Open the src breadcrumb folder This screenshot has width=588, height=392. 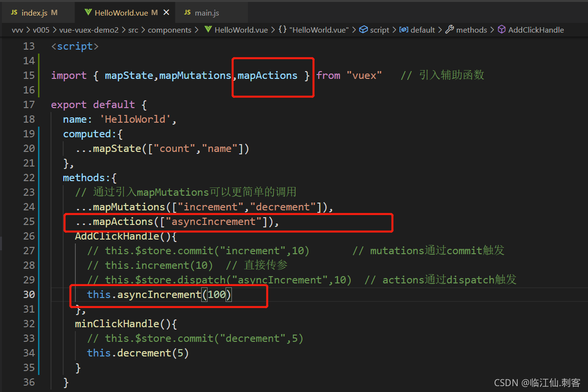click(133, 30)
